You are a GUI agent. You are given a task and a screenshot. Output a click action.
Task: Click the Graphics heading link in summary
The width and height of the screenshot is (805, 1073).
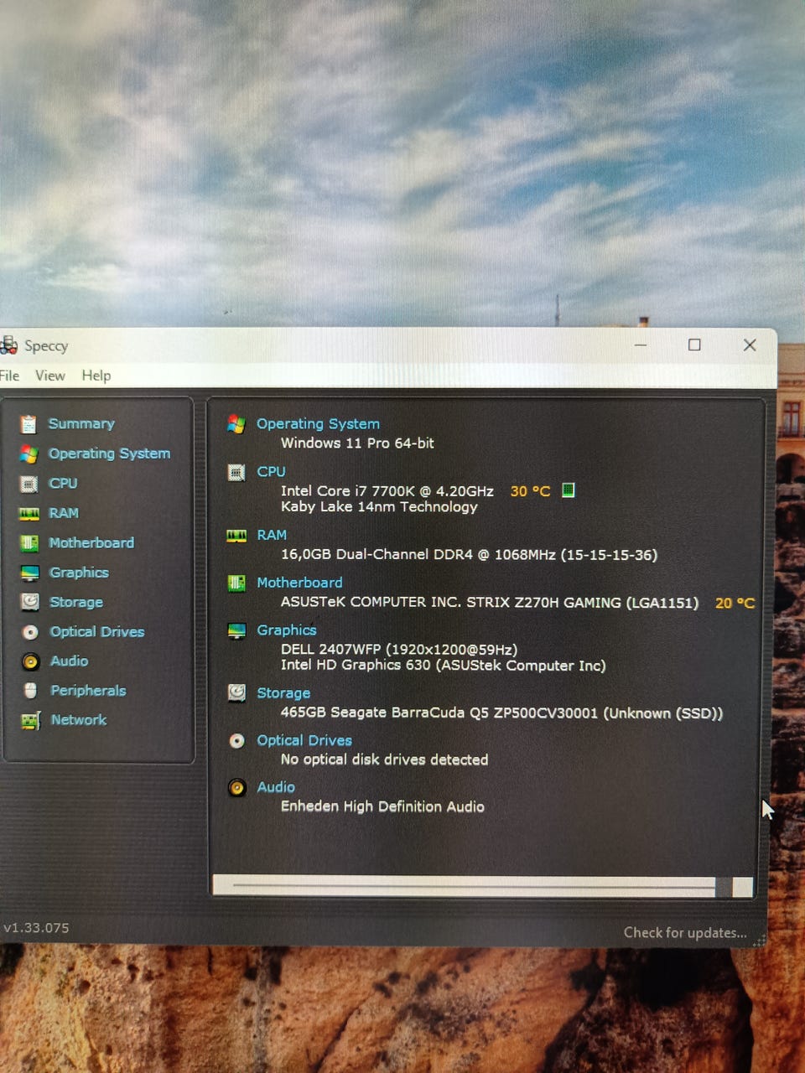pos(287,630)
